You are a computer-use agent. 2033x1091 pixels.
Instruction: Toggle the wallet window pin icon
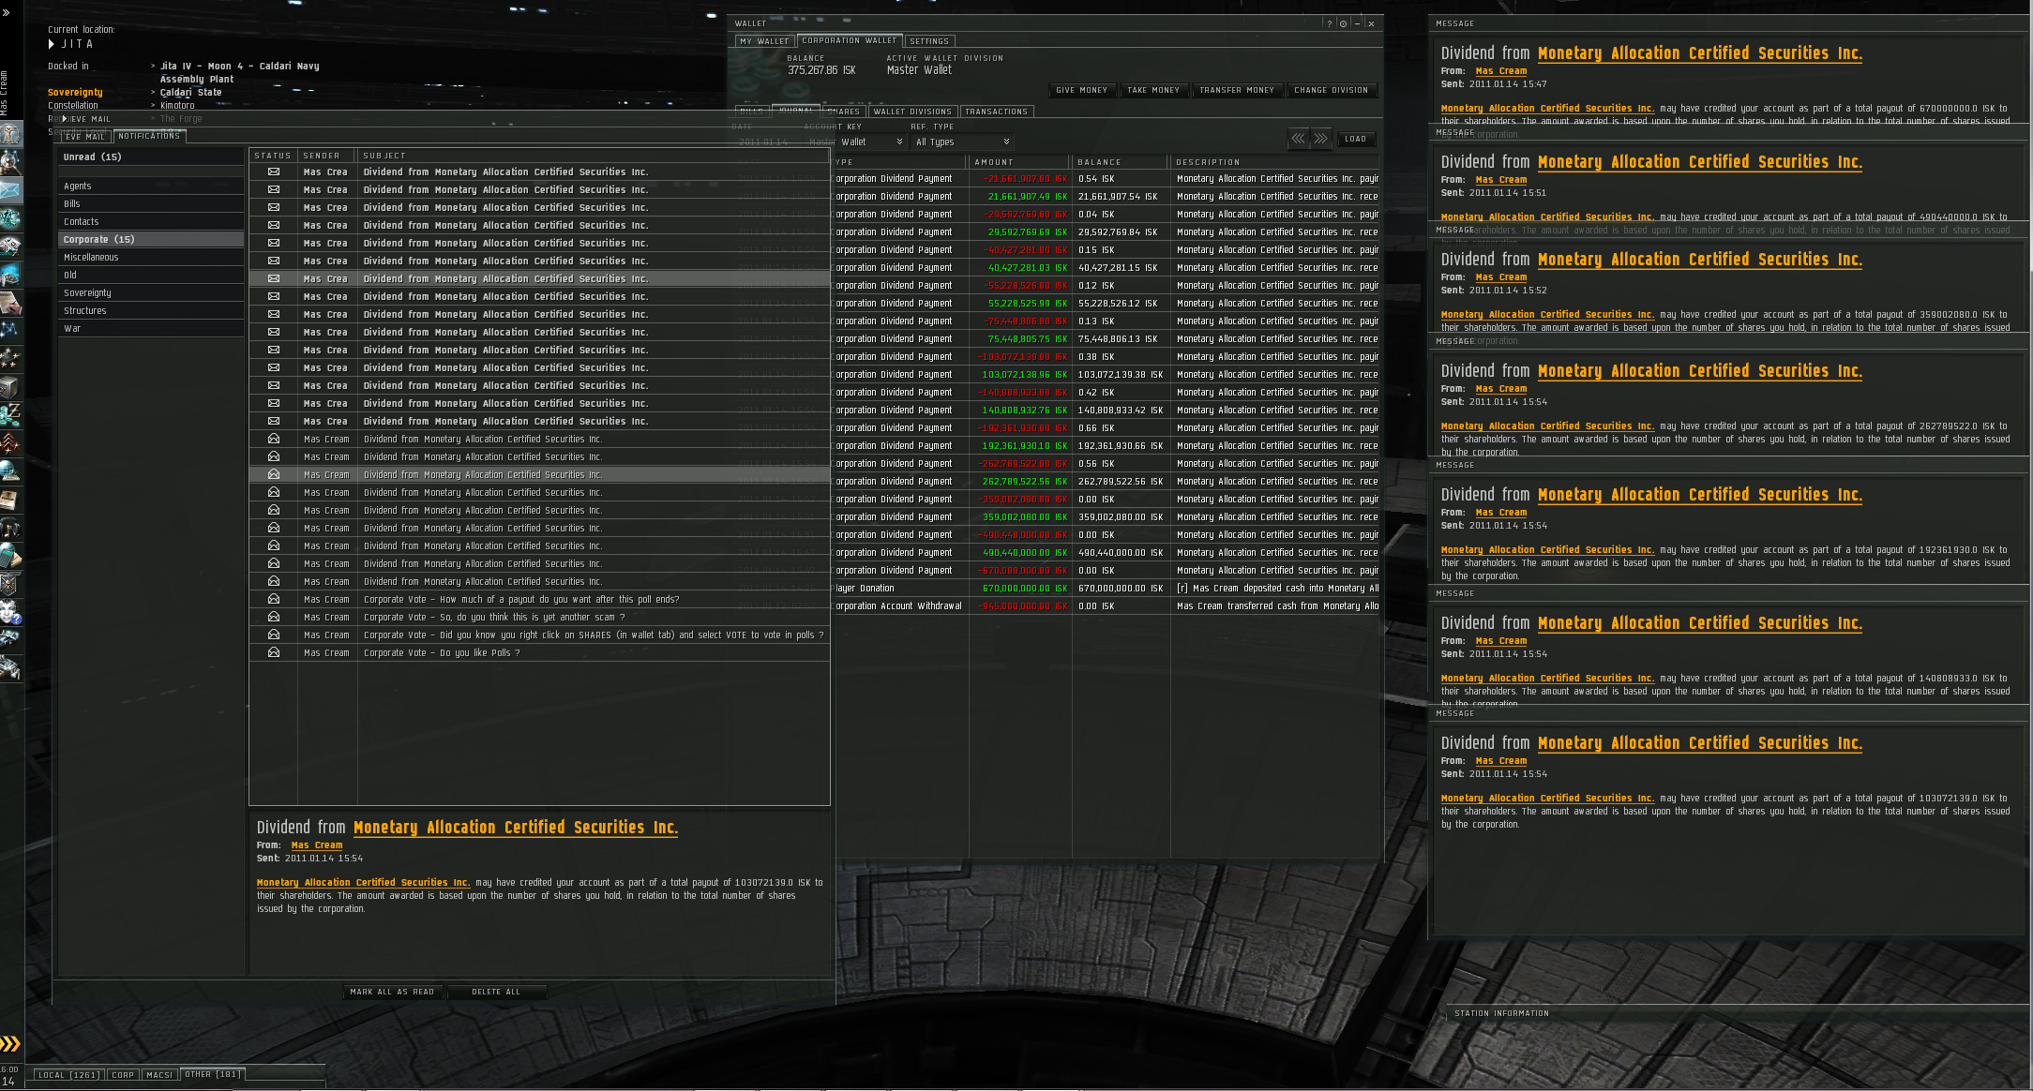1343,23
